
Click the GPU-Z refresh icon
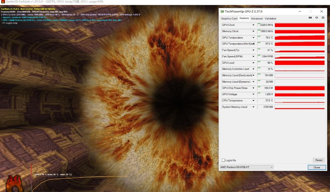317,18
